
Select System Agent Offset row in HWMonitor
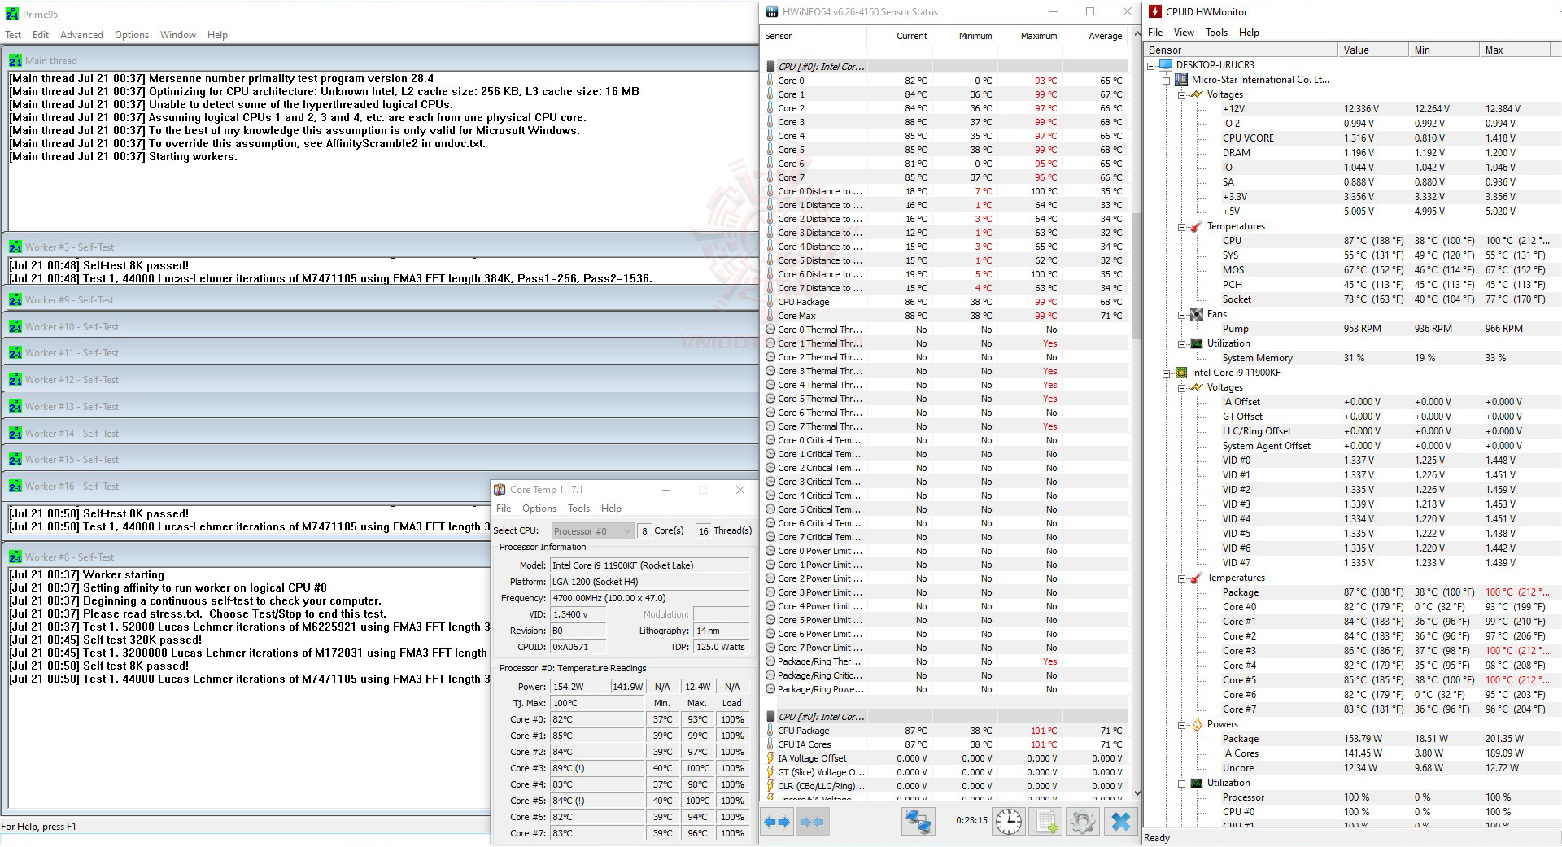(1346, 446)
